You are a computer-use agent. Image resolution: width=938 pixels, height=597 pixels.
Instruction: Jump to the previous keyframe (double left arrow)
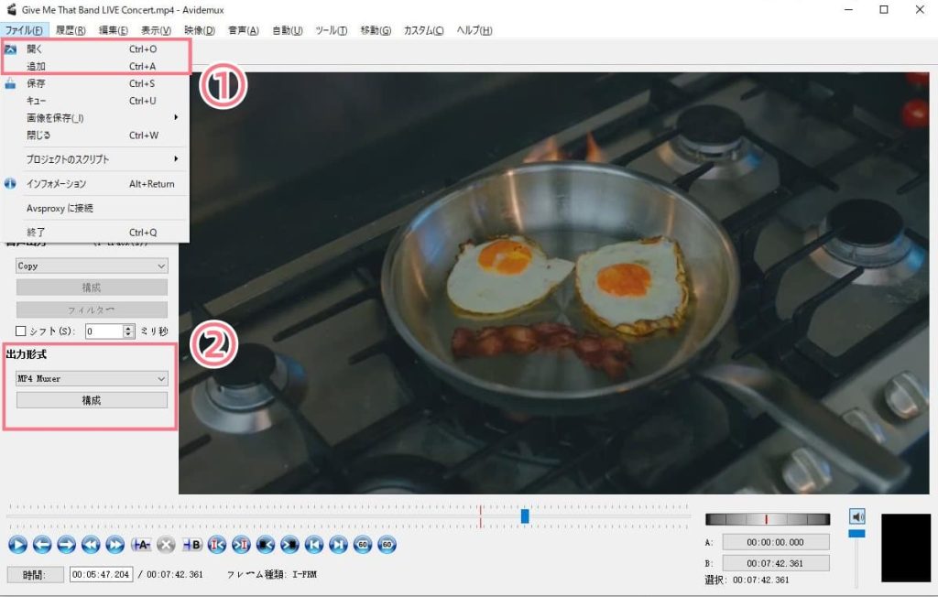(90, 545)
